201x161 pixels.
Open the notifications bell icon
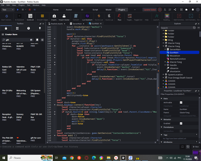point(193,10)
